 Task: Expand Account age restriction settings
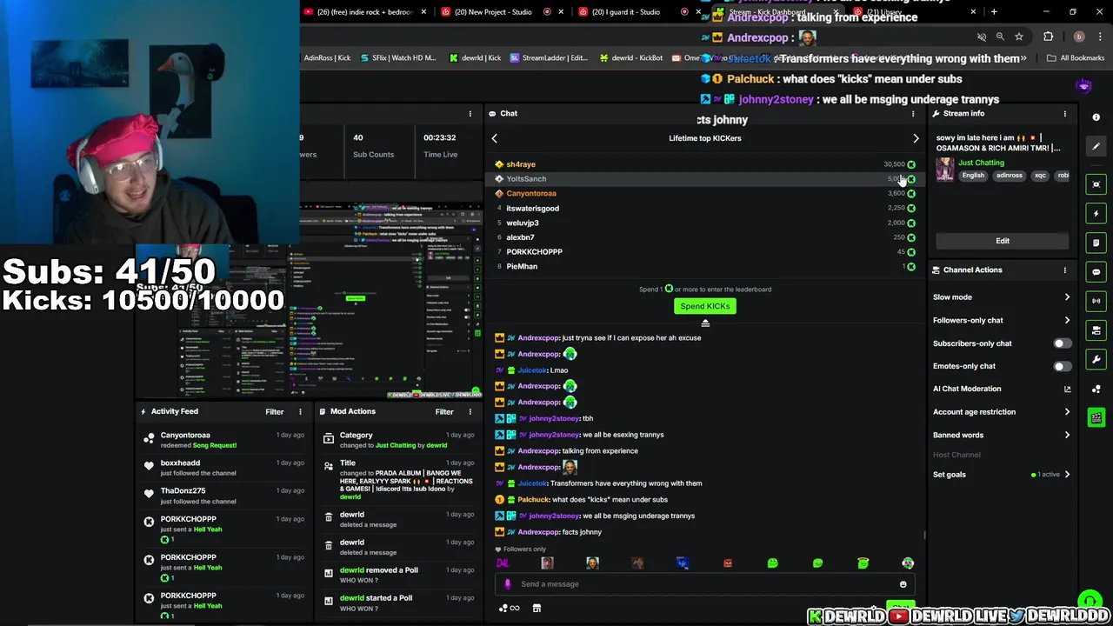pos(1001,412)
